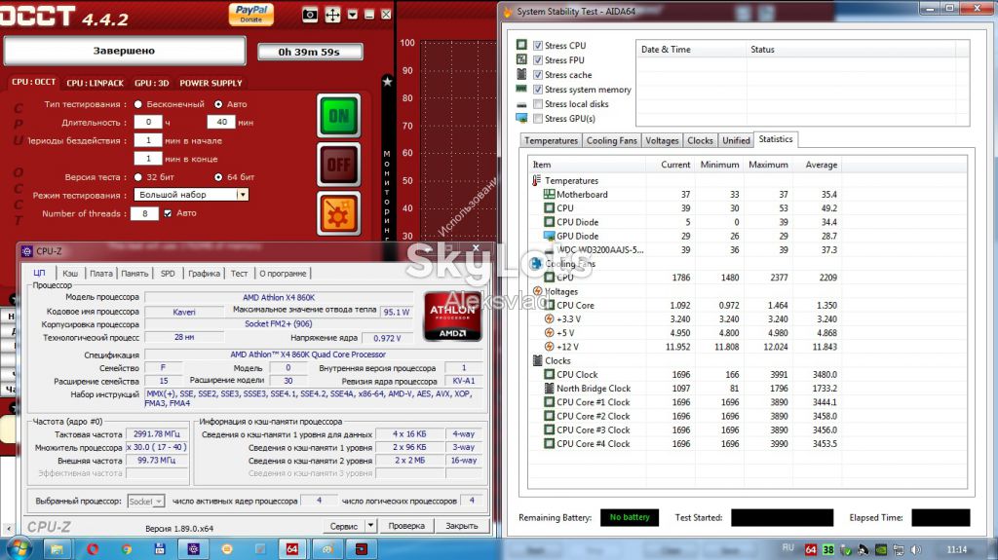Click the Сервис button in CPU-Z
This screenshot has width=998, height=560.
pos(344,526)
